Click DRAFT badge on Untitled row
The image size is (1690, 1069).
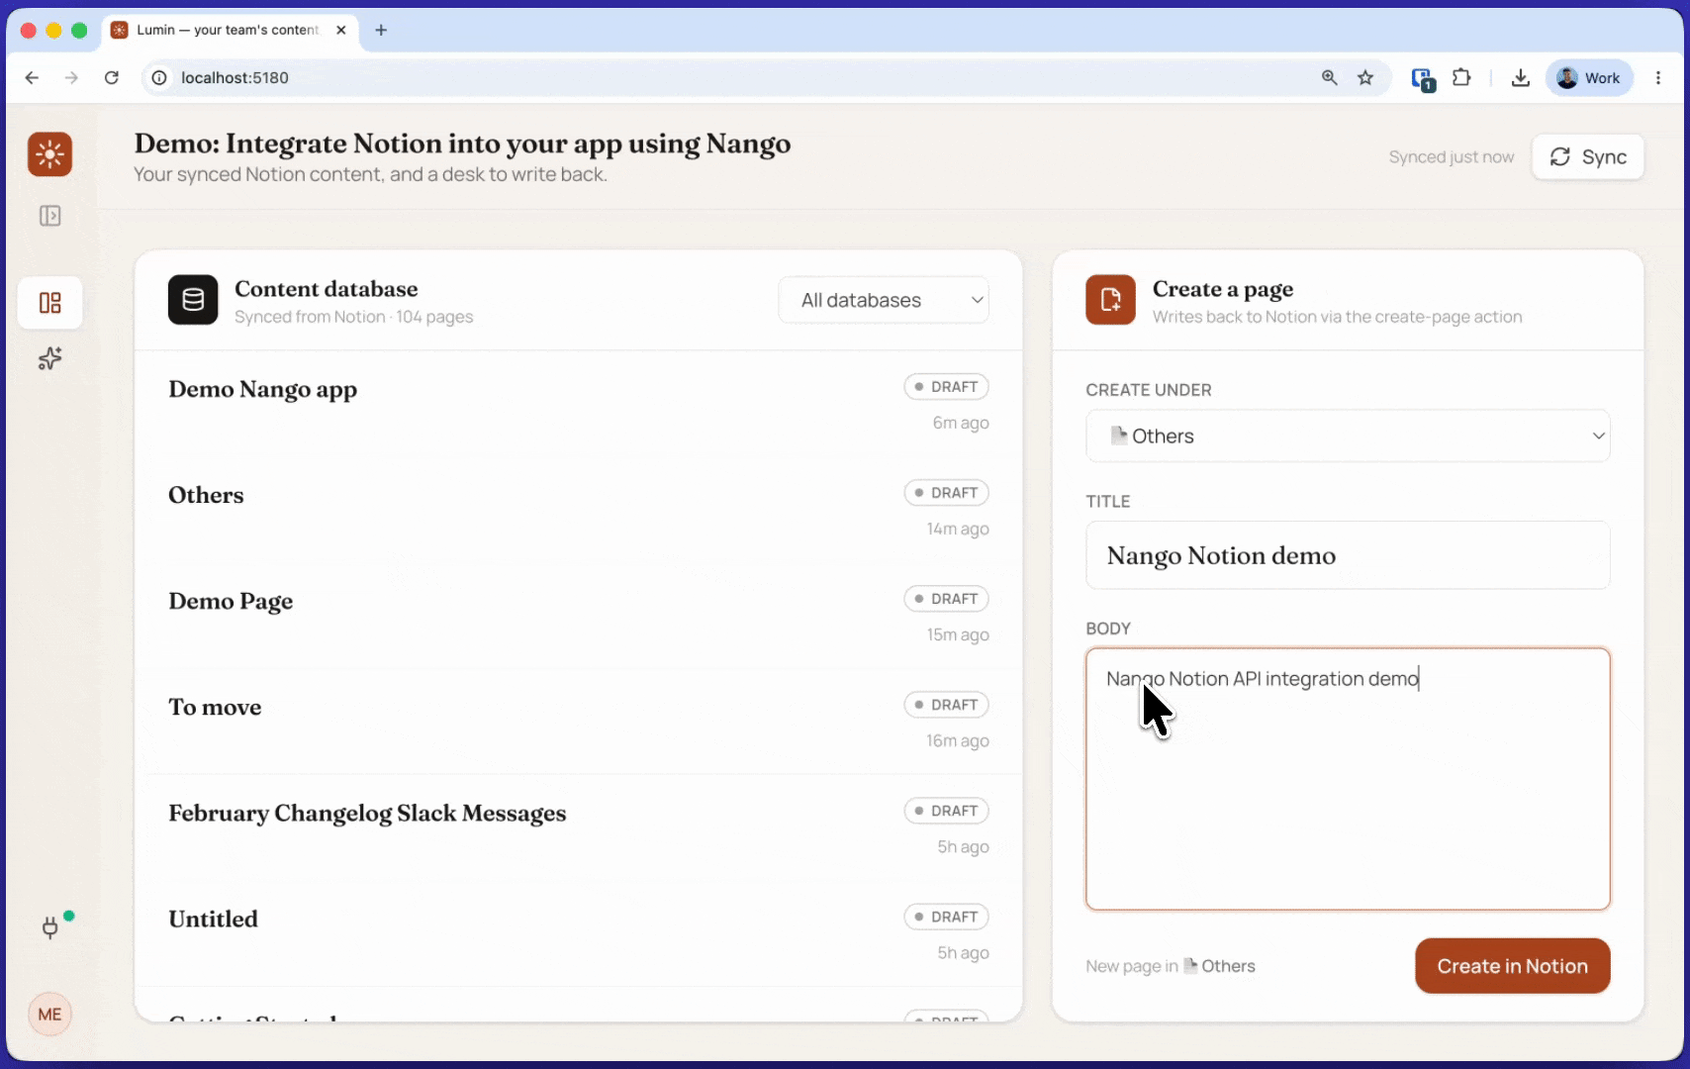click(x=946, y=917)
